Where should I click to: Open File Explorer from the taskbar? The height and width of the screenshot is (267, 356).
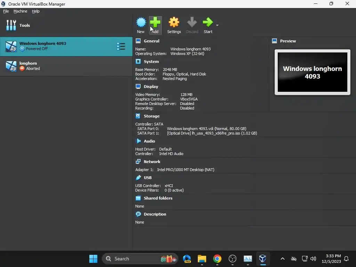click(202, 259)
